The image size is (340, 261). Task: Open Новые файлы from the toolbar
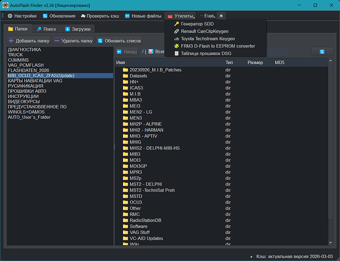coord(142,16)
